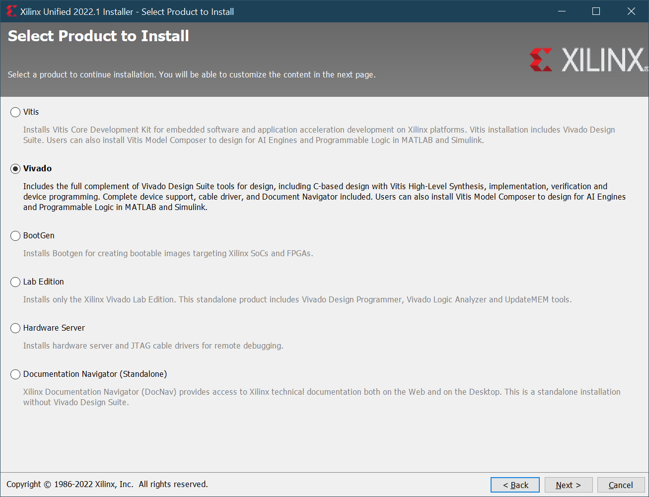649x497 pixels.
Task: Select the BootGen radio button
Action: click(15, 236)
